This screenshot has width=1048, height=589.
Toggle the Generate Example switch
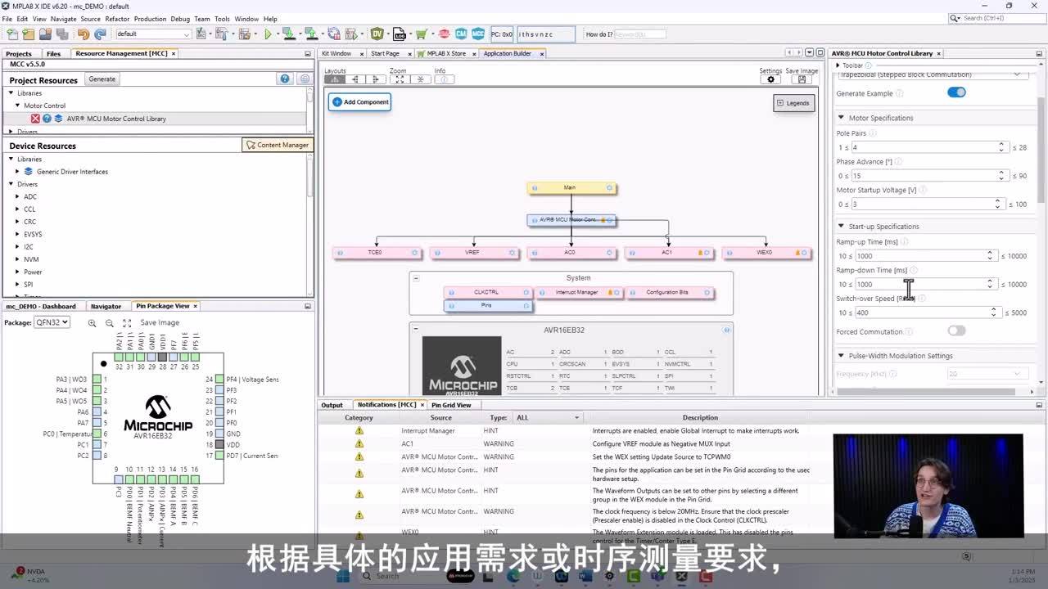[956, 92]
